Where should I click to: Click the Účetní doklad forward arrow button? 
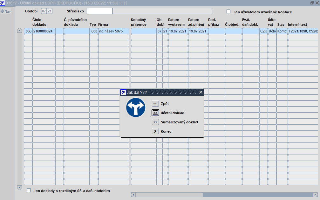155,113
